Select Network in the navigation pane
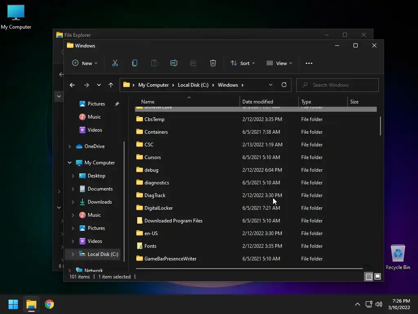The width and height of the screenshot is (418, 314). 93,270
